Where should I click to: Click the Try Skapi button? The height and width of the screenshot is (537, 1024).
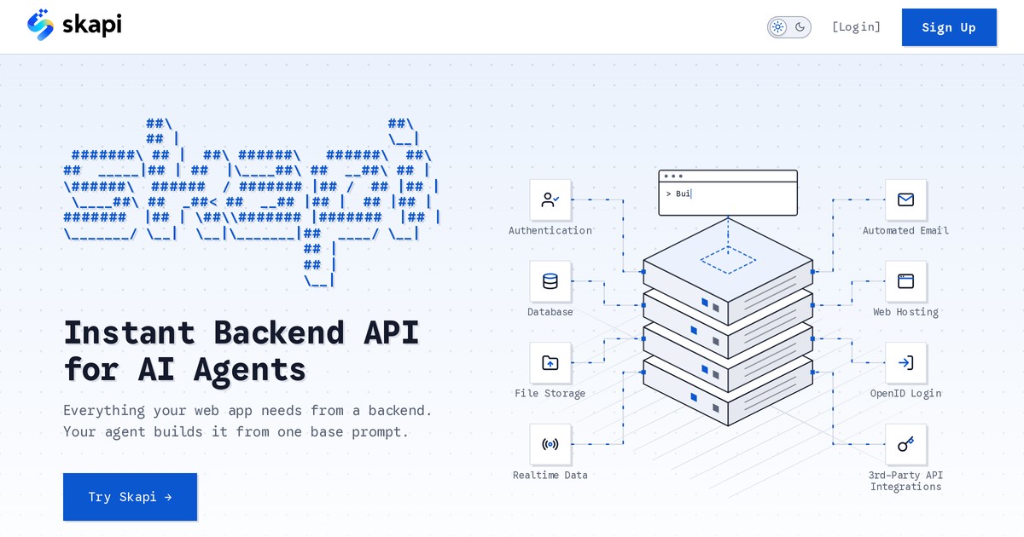tap(130, 497)
